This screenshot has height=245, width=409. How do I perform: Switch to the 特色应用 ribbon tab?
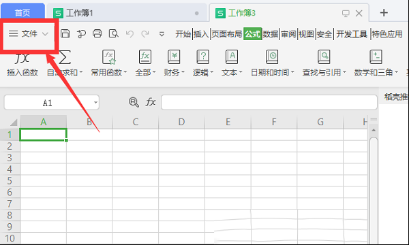click(x=387, y=34)
